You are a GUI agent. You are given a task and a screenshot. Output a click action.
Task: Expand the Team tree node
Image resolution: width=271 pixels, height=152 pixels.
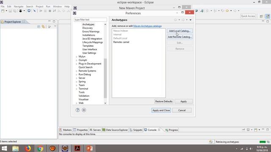point(77,85)
